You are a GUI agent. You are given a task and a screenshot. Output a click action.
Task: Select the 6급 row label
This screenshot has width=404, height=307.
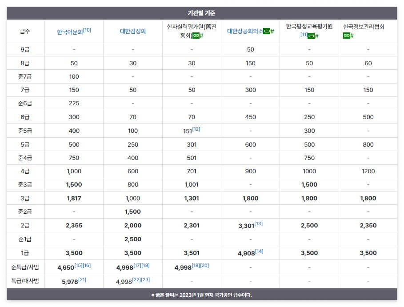point(25,117)
